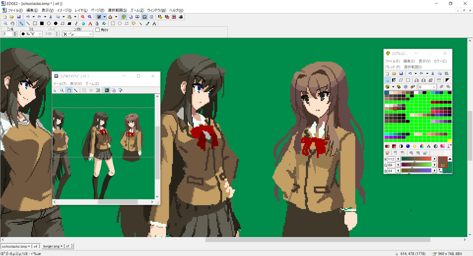Click the save icon in main toolbar
Viewport: 473px width, 256px height.
[x=19, y=17]
